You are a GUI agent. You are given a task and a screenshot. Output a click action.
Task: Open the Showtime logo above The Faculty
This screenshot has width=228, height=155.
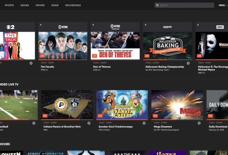(x=63, y=27)
